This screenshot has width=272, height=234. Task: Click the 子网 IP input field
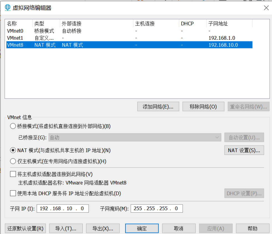63,208
